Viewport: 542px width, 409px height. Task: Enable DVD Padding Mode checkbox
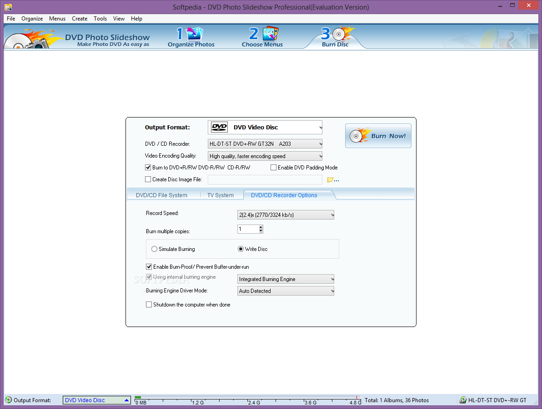pyautogui.click(x=273, y=168)
